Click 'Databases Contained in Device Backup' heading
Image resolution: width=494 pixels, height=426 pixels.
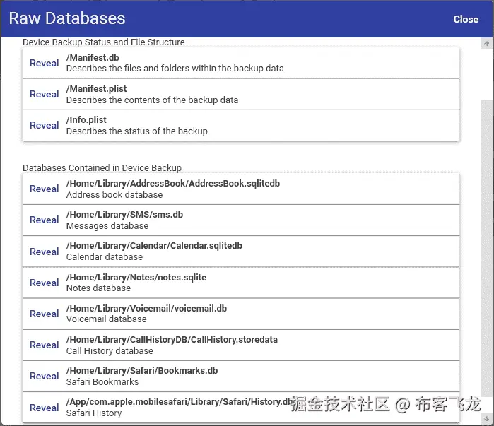[x=102, y=168]
